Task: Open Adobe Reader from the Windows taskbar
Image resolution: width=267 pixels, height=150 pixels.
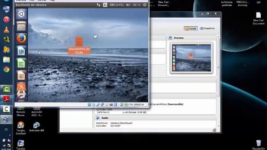Action: tap(6, 99)
